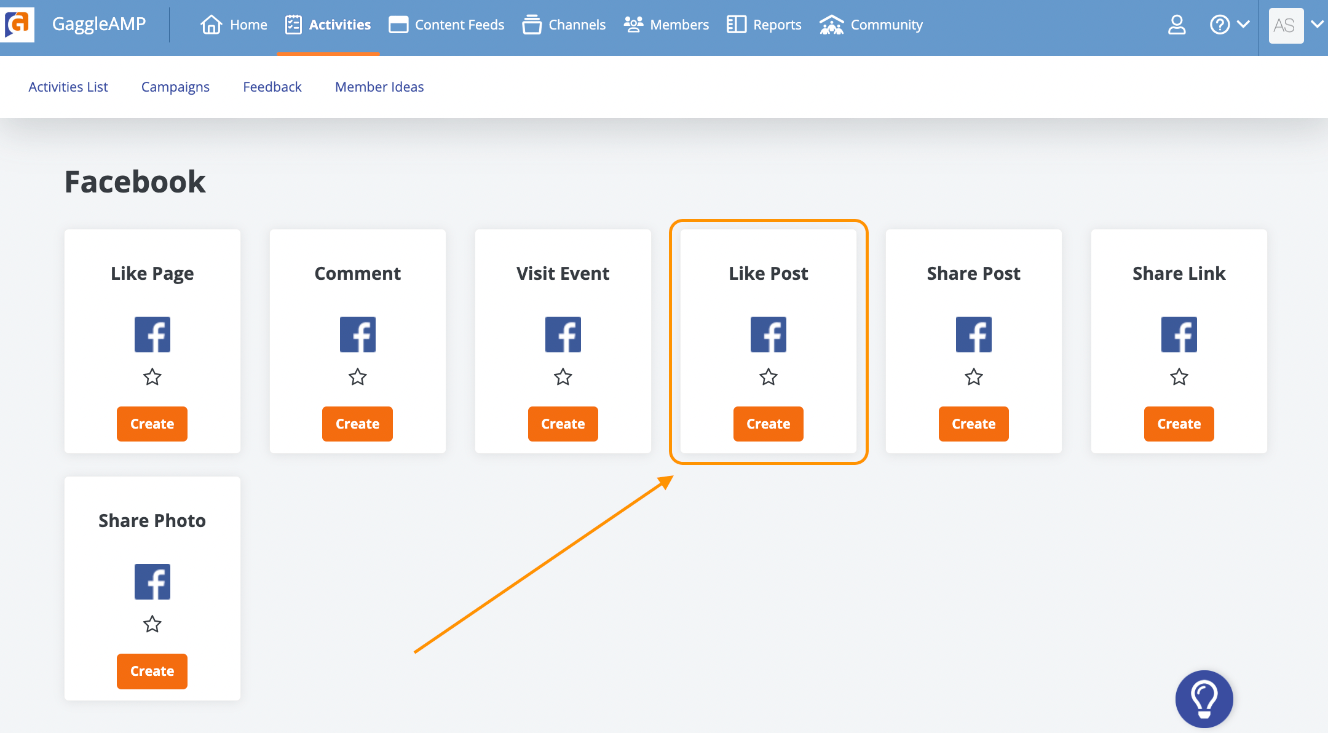Open the lightbulb help widget
1328x733 pixels.
click(x=1203, y=699)
